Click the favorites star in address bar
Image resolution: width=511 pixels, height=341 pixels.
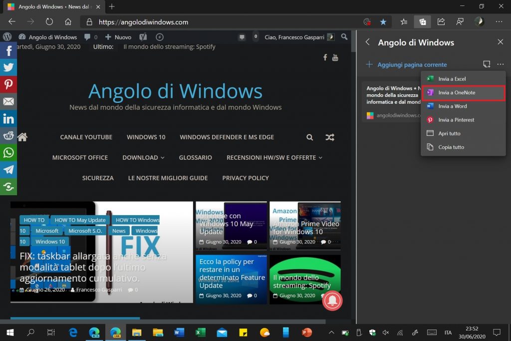coord(383,22)
